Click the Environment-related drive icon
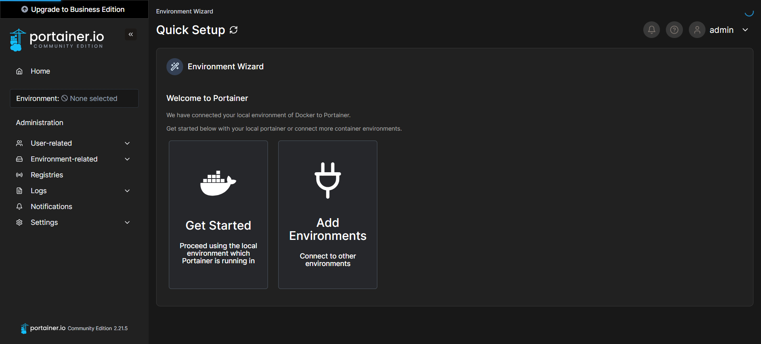The image size is (761, 344). coord(19,159)
